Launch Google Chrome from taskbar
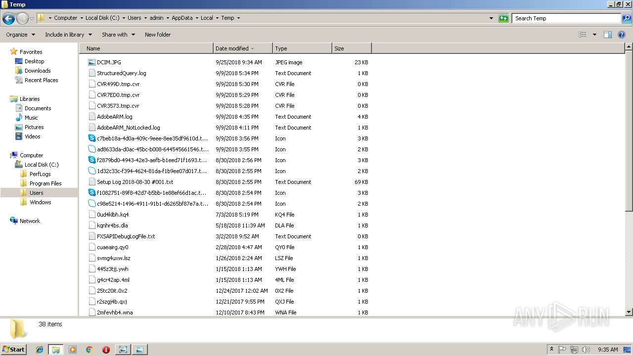This screenshot has height=356, width=633. [x=90, y=350]
